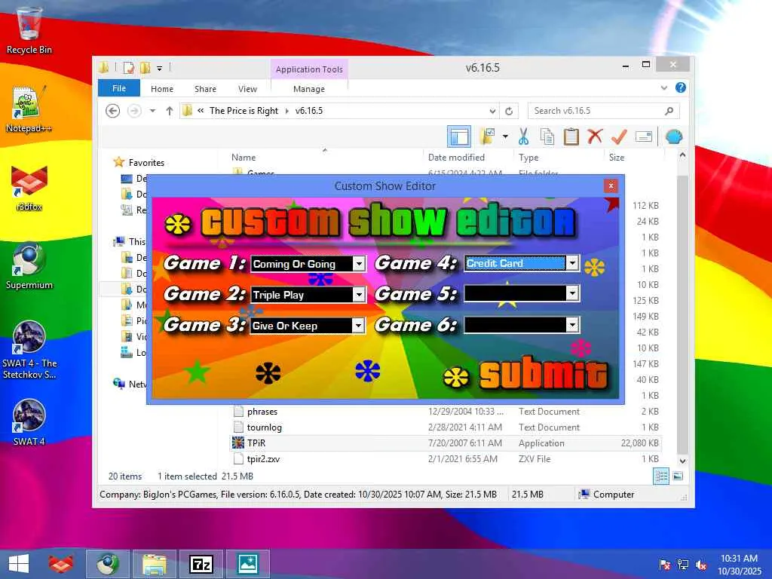Viewport: 772px width, 579px height.
Task: Open the Game 4 Credit Card dropdown
Action: coord(572,263)
